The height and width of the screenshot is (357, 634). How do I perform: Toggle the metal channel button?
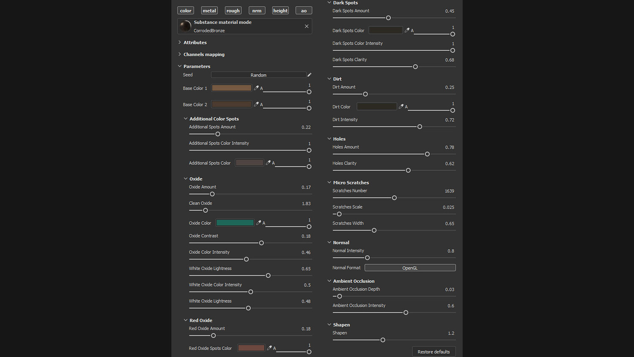[209, 11]
